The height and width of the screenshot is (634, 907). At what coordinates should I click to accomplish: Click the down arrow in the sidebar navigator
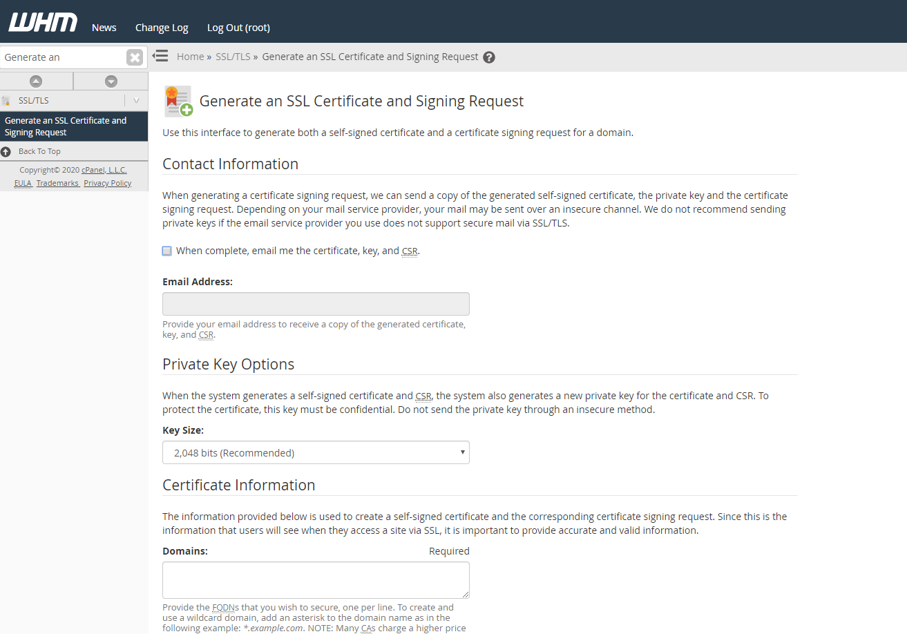pyautogui.click(x=111, y=81)
